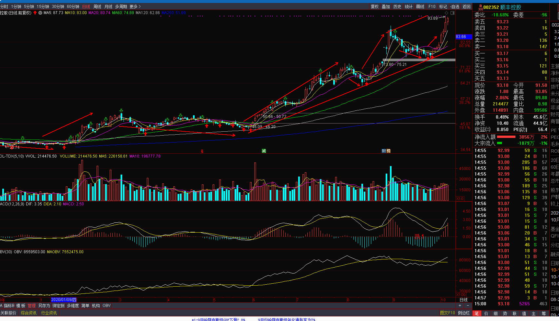The image size is (559, 321).
Task: Click the blue 83.66 price axis label
Action: pyautogui.click(x=464, y=37)
